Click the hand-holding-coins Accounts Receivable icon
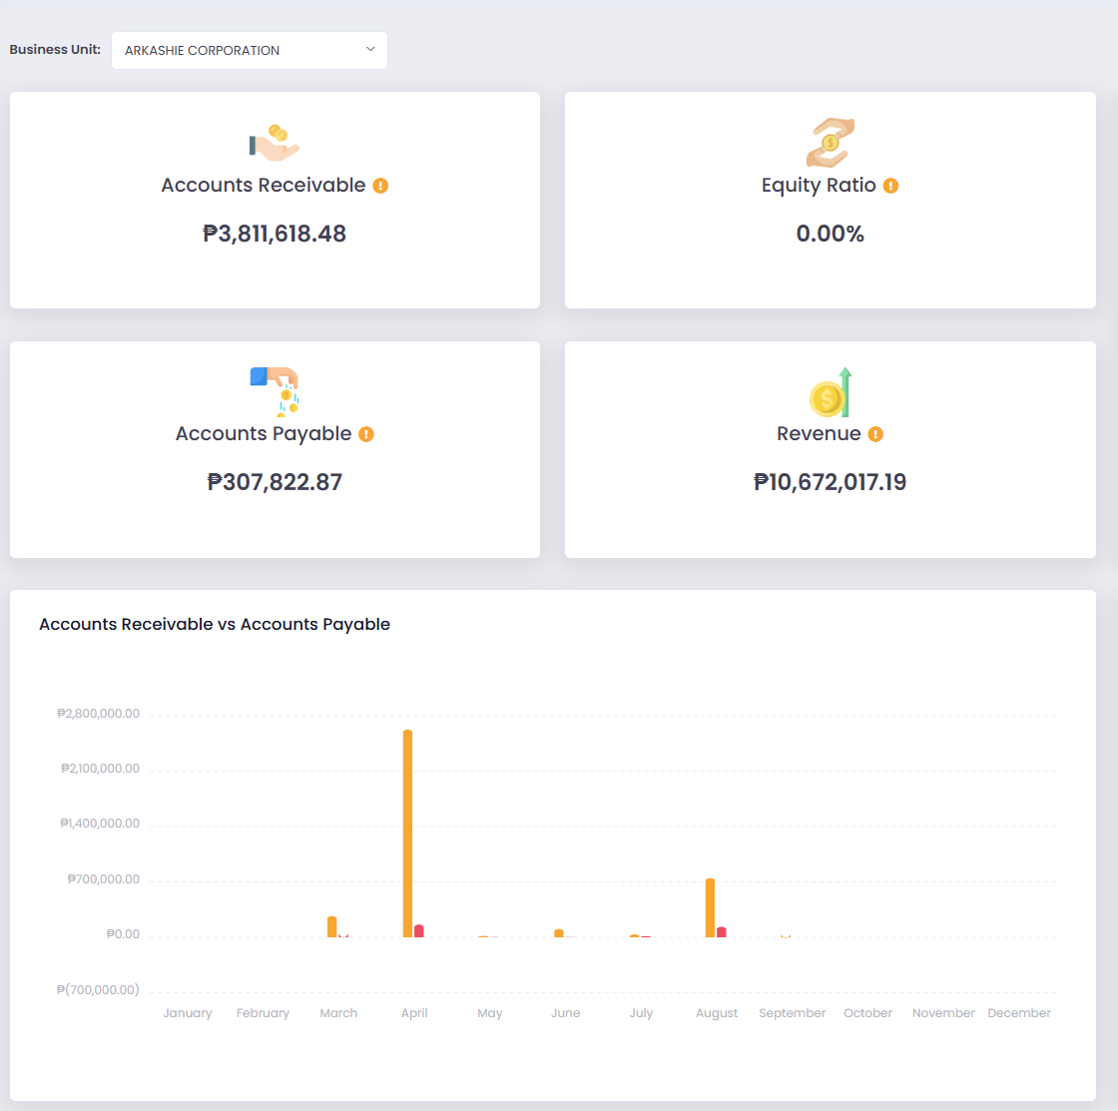1118x1111 pixels. (x=275, y=143)
